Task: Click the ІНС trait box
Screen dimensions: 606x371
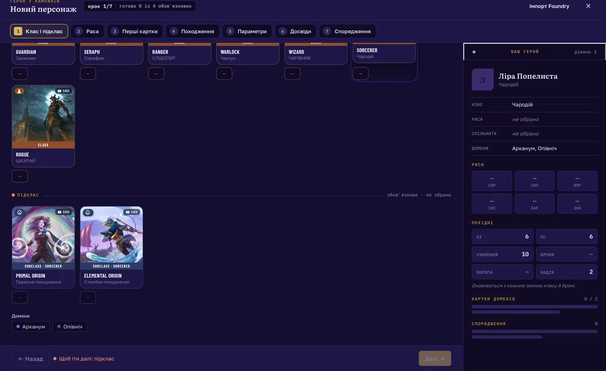Action: pyautogui.click(x=492, y=203)
